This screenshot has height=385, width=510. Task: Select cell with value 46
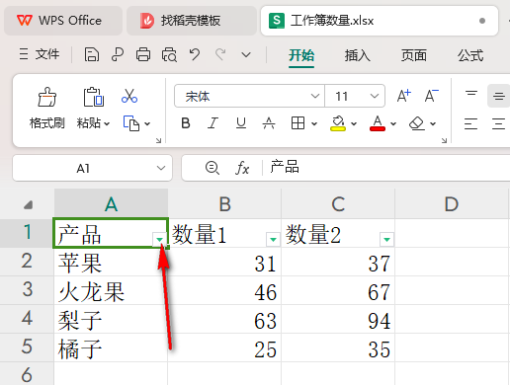tap(224, 290)
